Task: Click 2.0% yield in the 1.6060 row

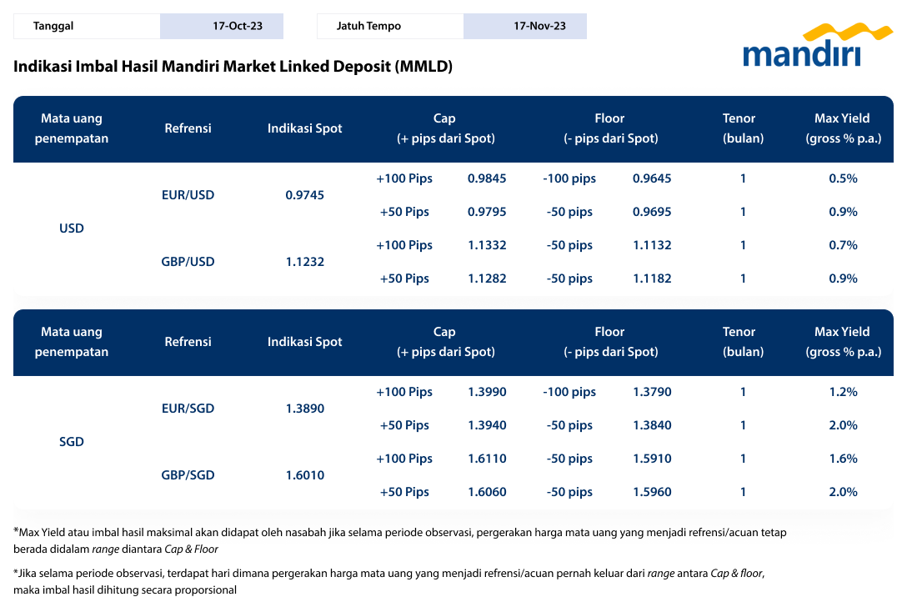Action: [x=843, y=492]
